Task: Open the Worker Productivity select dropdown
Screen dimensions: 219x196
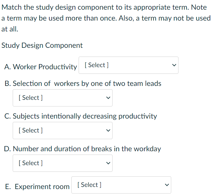Action: coord(128,65)
